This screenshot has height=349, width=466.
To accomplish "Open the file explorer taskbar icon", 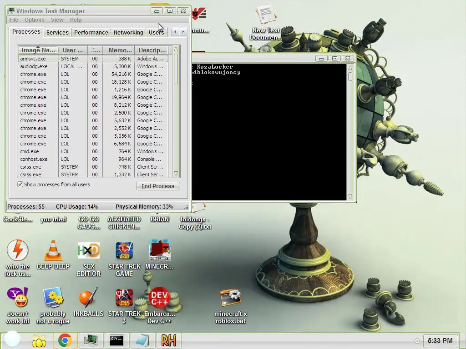I will pos(39,340).
